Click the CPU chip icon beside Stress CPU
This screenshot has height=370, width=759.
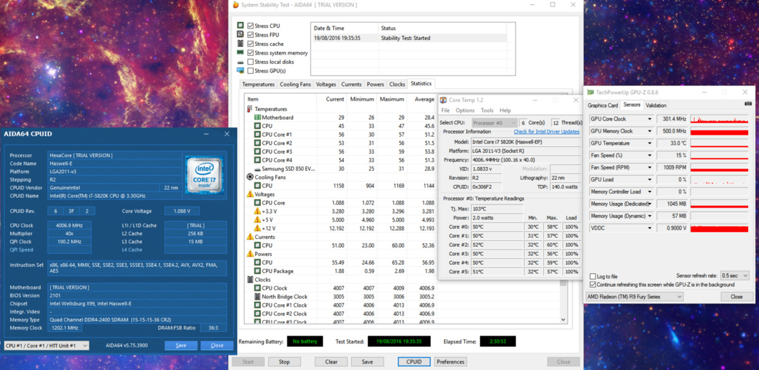tap(240, 26)
